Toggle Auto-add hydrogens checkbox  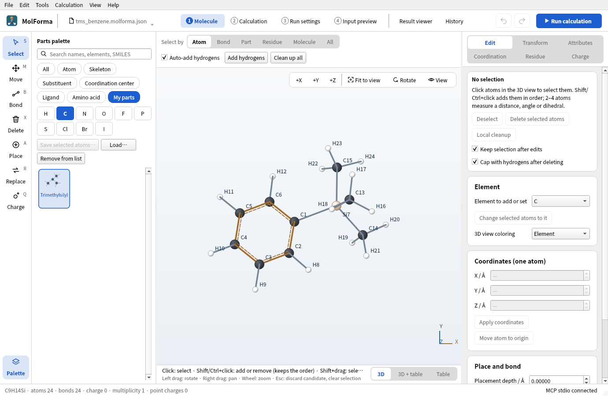point(164,58)
